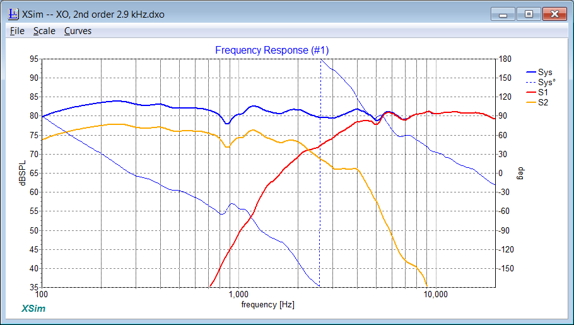Click the XSim logo text below graph
This screenshot has width=574, height=325.
click(33, 309)
